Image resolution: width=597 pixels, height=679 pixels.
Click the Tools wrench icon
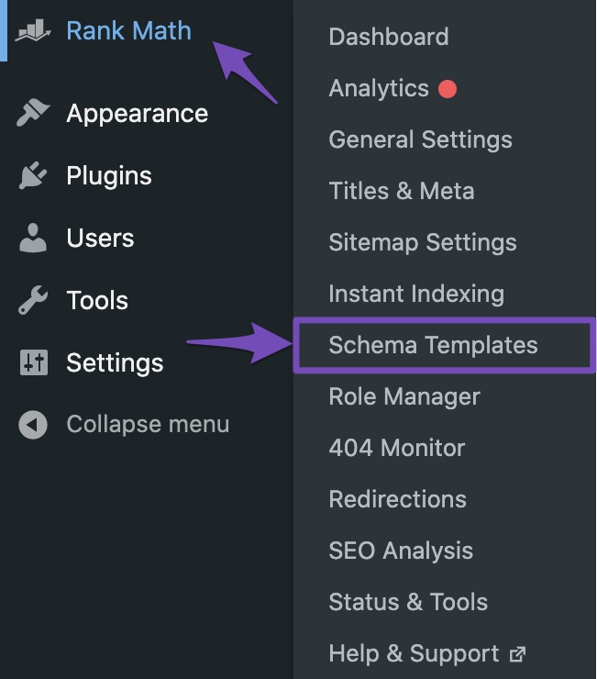[x=34, y=301]
